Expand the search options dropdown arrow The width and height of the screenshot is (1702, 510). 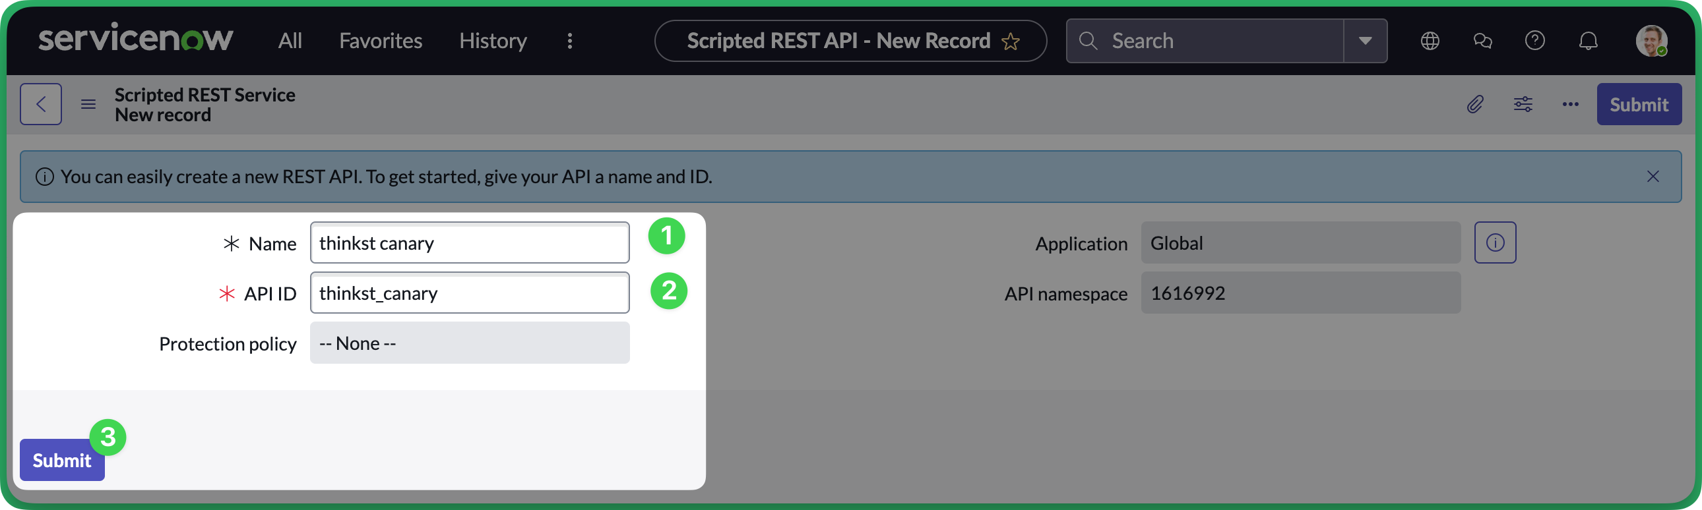(x=1365, y=41)
